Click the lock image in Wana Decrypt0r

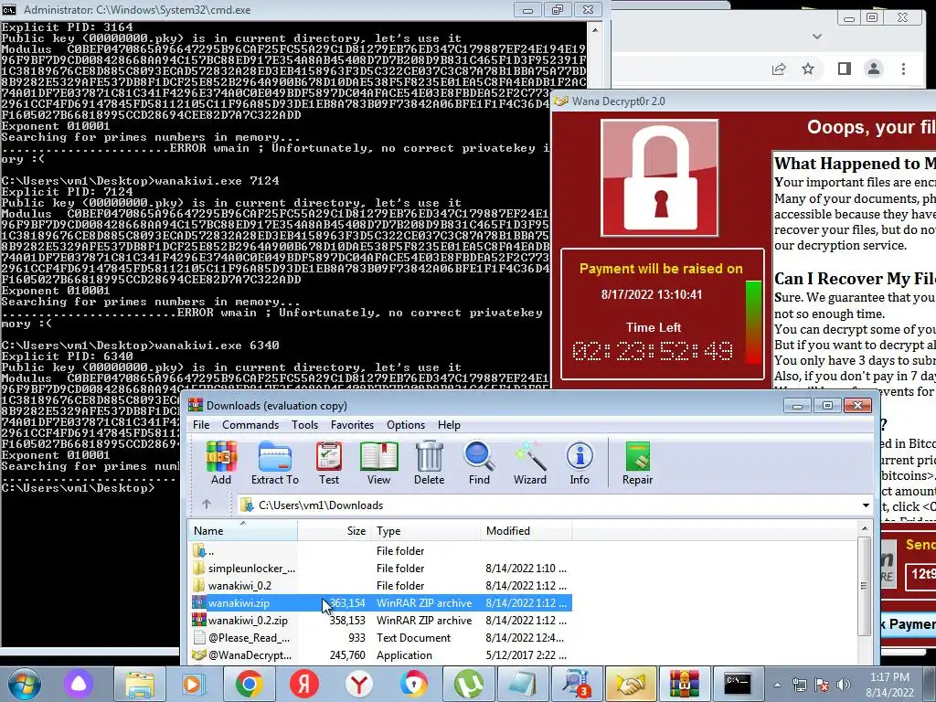pos(659,178)
